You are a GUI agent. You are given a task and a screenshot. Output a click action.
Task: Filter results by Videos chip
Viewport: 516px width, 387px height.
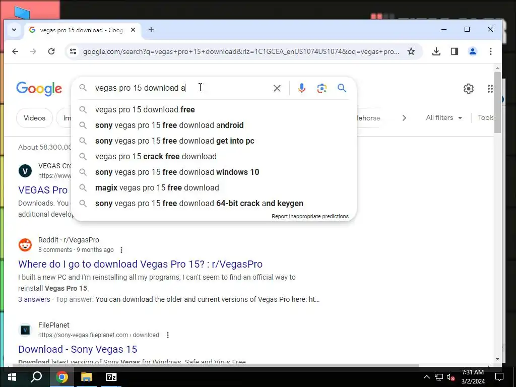[35, 118]
